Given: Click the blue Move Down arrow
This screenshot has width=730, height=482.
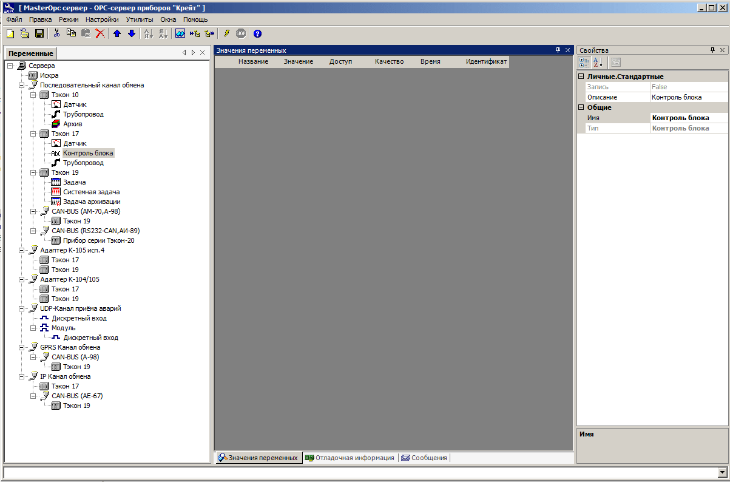Looking at the screenshot, I should click(131, 34).
